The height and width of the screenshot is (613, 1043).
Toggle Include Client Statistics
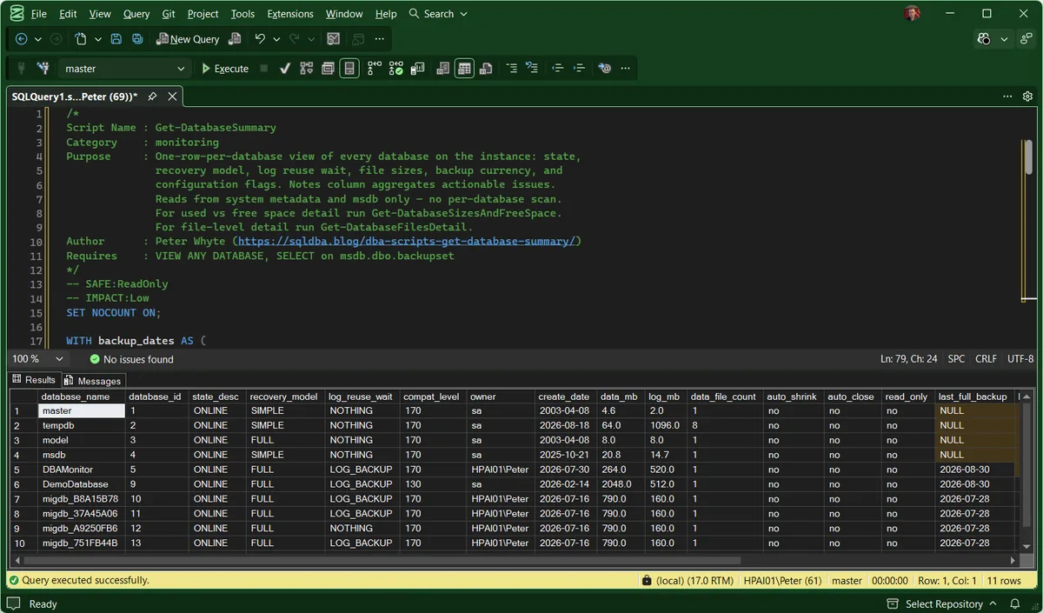(417, 68)
